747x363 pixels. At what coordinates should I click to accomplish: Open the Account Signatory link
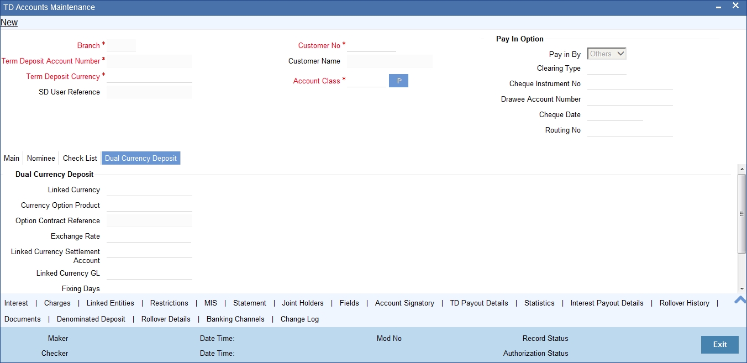click(404, 303)
